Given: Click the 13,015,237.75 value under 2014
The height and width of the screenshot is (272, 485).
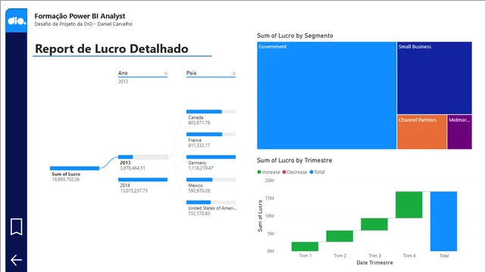Looking at the screenshot, I should point(133,191).
